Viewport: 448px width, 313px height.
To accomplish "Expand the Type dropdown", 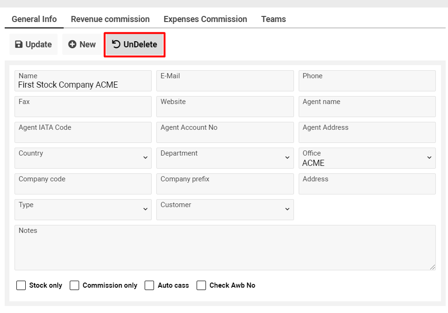I will pyautogui.click(x=83, y=210).
